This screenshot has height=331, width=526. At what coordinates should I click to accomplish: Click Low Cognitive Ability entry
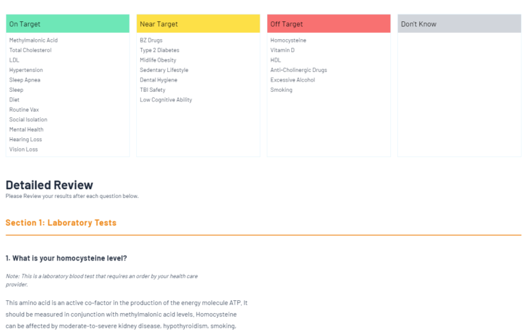[x=166, y=100]
